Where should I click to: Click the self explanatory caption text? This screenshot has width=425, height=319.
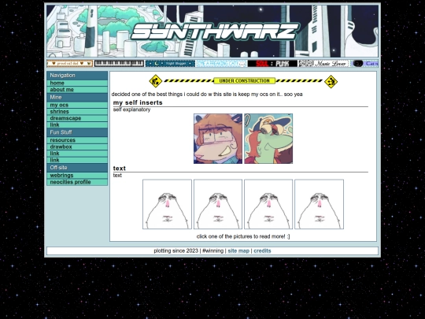tap(131, 109)
